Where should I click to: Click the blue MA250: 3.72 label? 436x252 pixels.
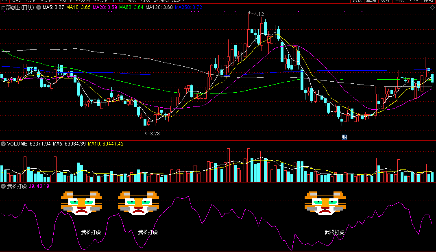pos(189,7)
